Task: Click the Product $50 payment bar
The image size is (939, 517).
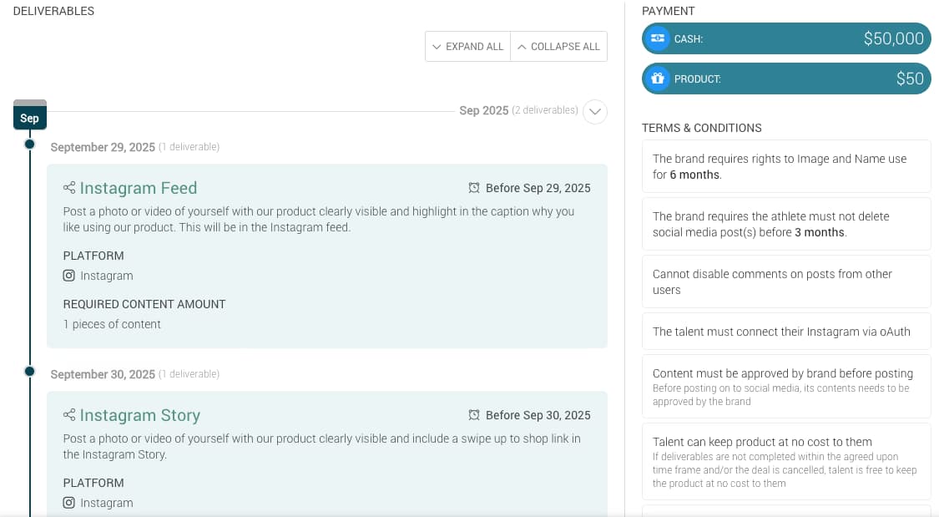Action: coord(786,79)
